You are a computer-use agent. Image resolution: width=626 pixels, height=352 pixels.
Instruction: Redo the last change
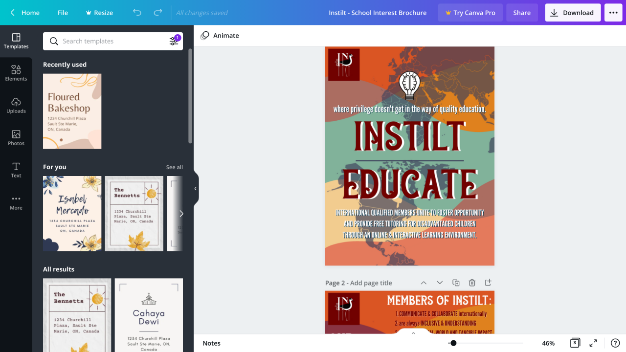pyautogui.click(x=158, y=13)
